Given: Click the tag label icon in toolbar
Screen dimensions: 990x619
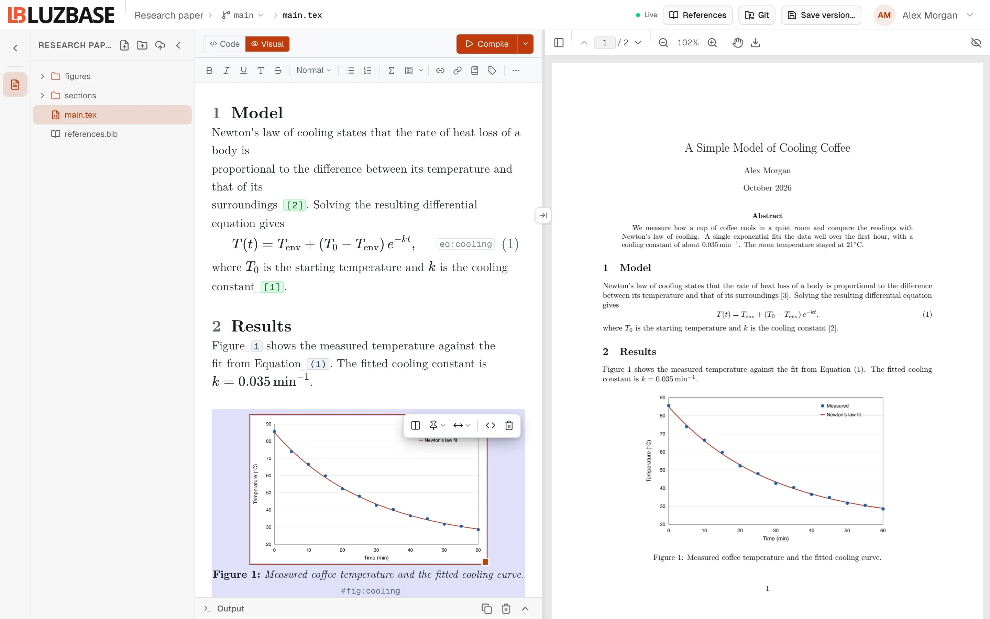Looking at the screenshot, I should click(492, 70).
